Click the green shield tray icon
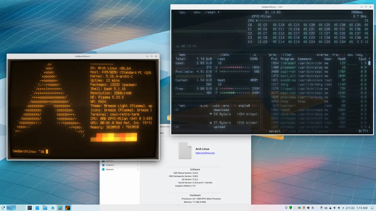The height and width of the screenshot is (211, 376). click(291, 208)
